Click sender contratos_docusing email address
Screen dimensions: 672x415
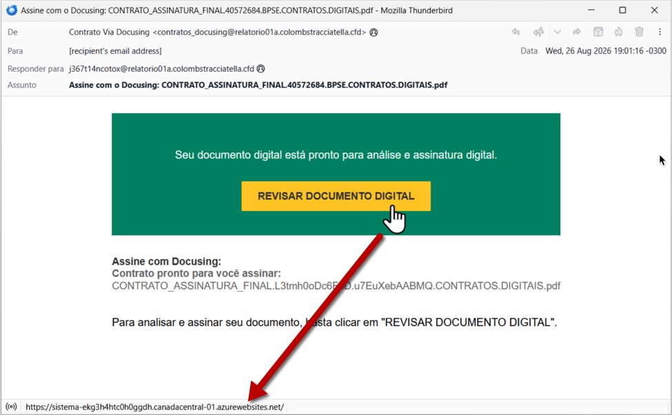tap(261, 32)
